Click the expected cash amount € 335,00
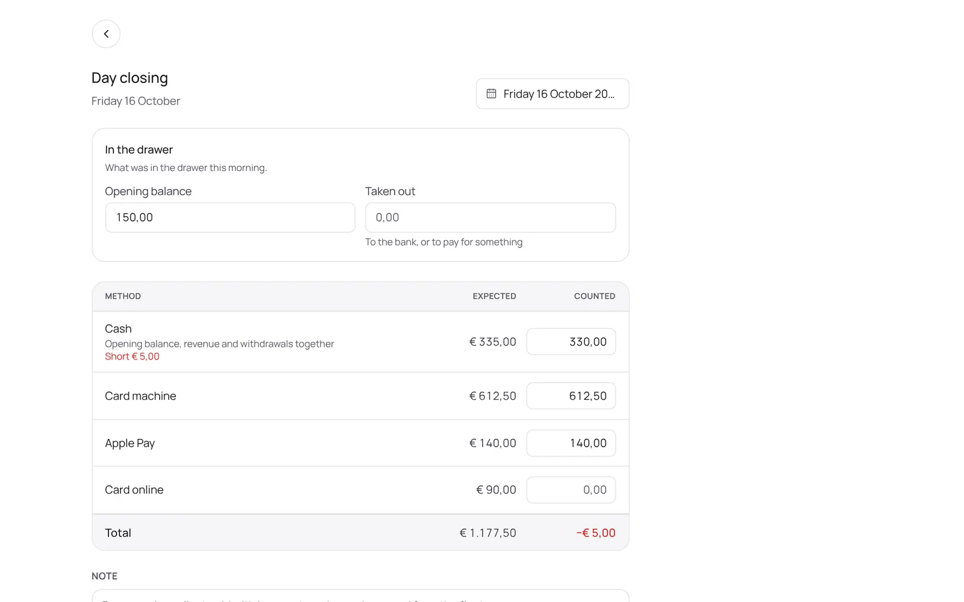The height and width of the screenshot is (602, 964). 493,342
